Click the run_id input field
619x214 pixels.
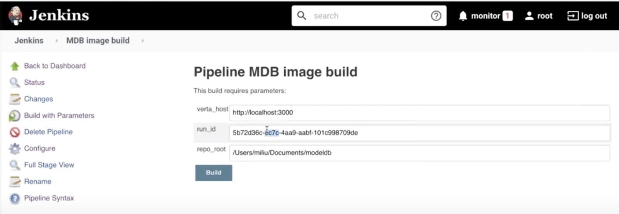coord(420,133)
